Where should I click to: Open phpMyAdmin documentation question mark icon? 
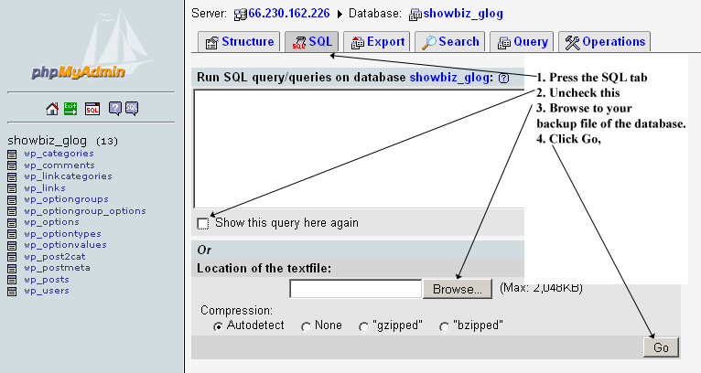(114, 109)
